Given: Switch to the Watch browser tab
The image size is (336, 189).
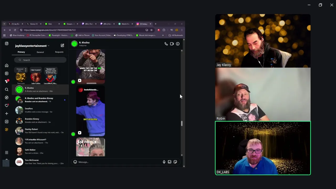Looking at the screenshot, I should (x=125, y=24).
